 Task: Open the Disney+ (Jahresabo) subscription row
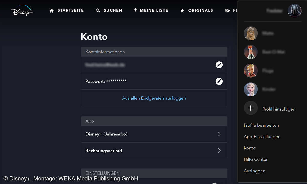click(154, 134)
